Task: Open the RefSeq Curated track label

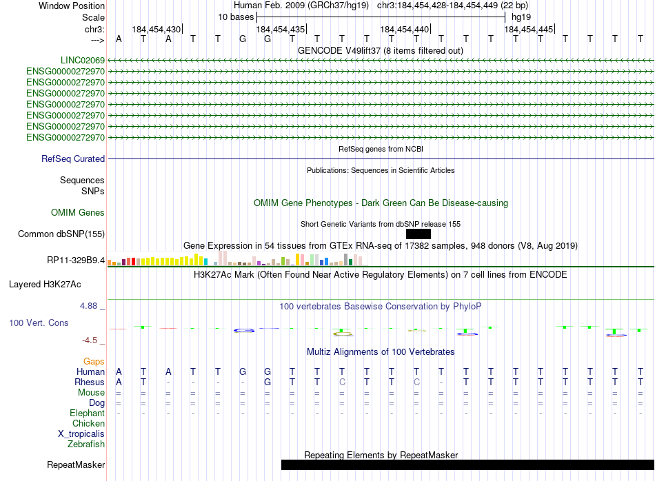Action: (73, 159)
